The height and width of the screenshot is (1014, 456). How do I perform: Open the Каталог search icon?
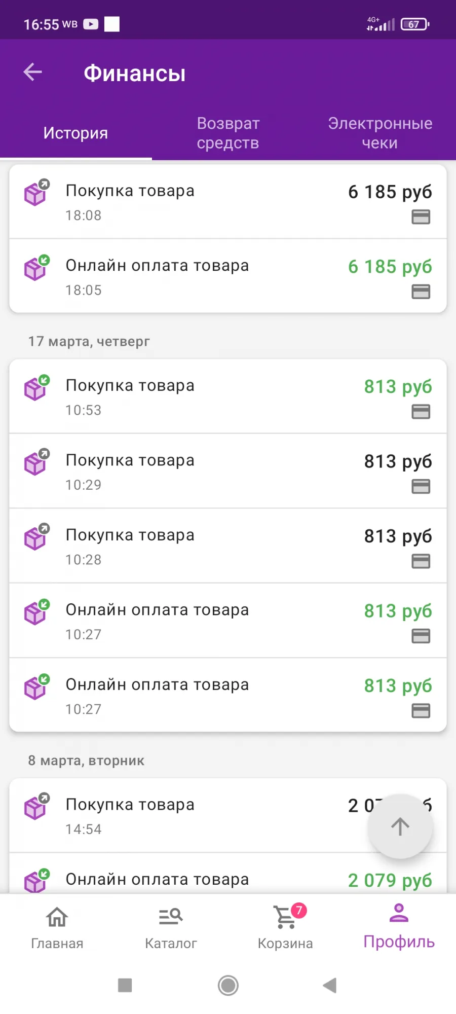171,917
